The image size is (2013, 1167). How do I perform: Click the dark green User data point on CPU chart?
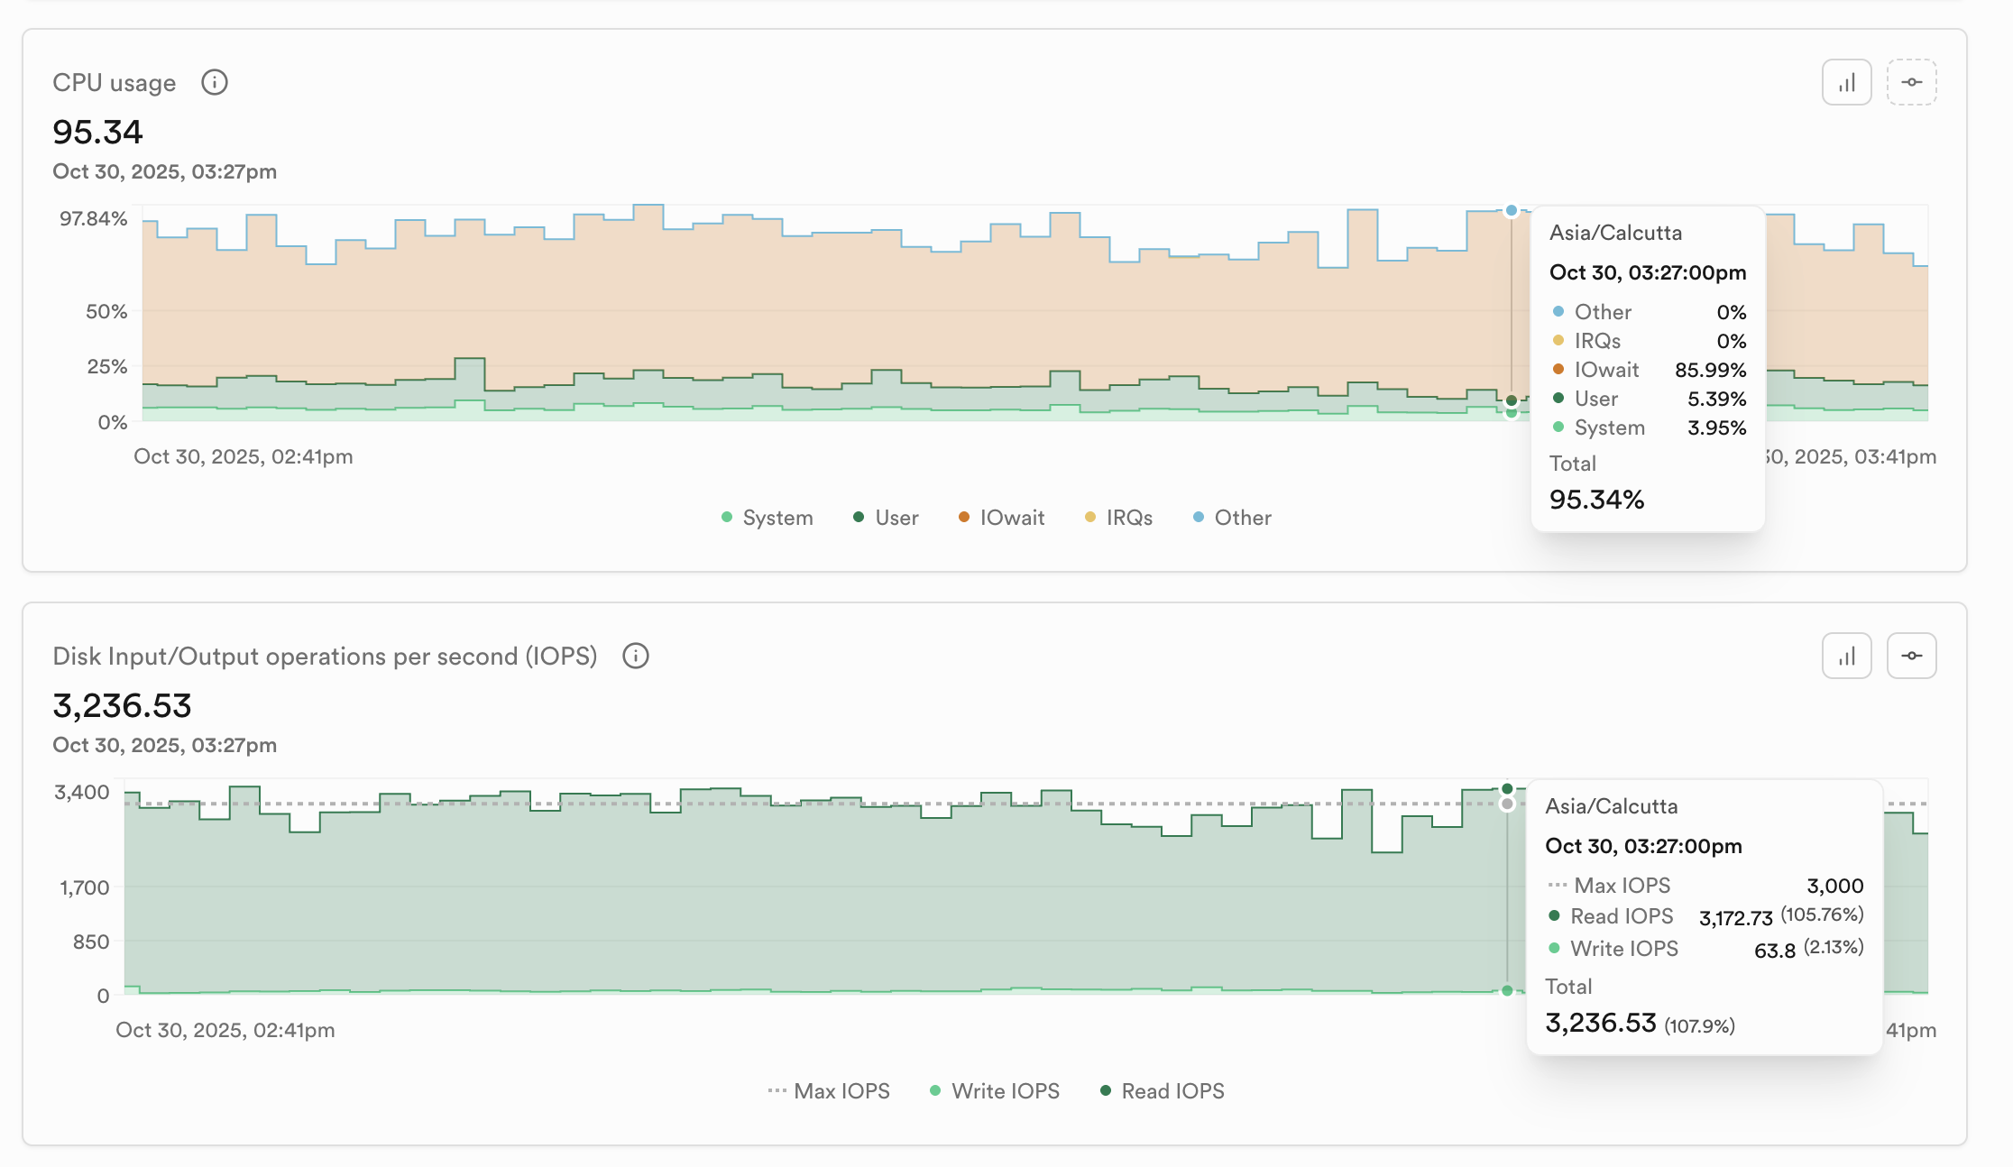tap(1512, 400)
